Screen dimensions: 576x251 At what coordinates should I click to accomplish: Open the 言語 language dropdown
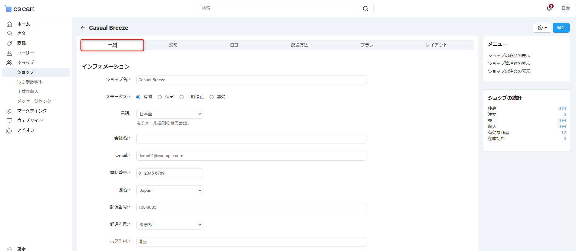pyautogui.click(x=169, y=114)
